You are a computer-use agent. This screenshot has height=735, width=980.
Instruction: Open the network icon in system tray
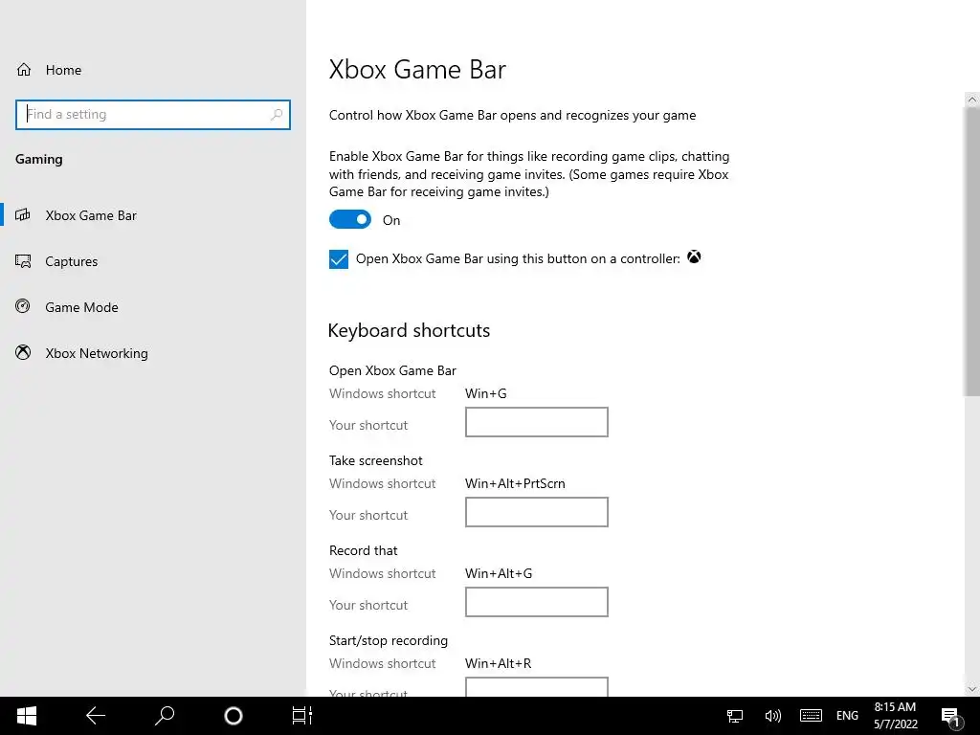[735, 716]
